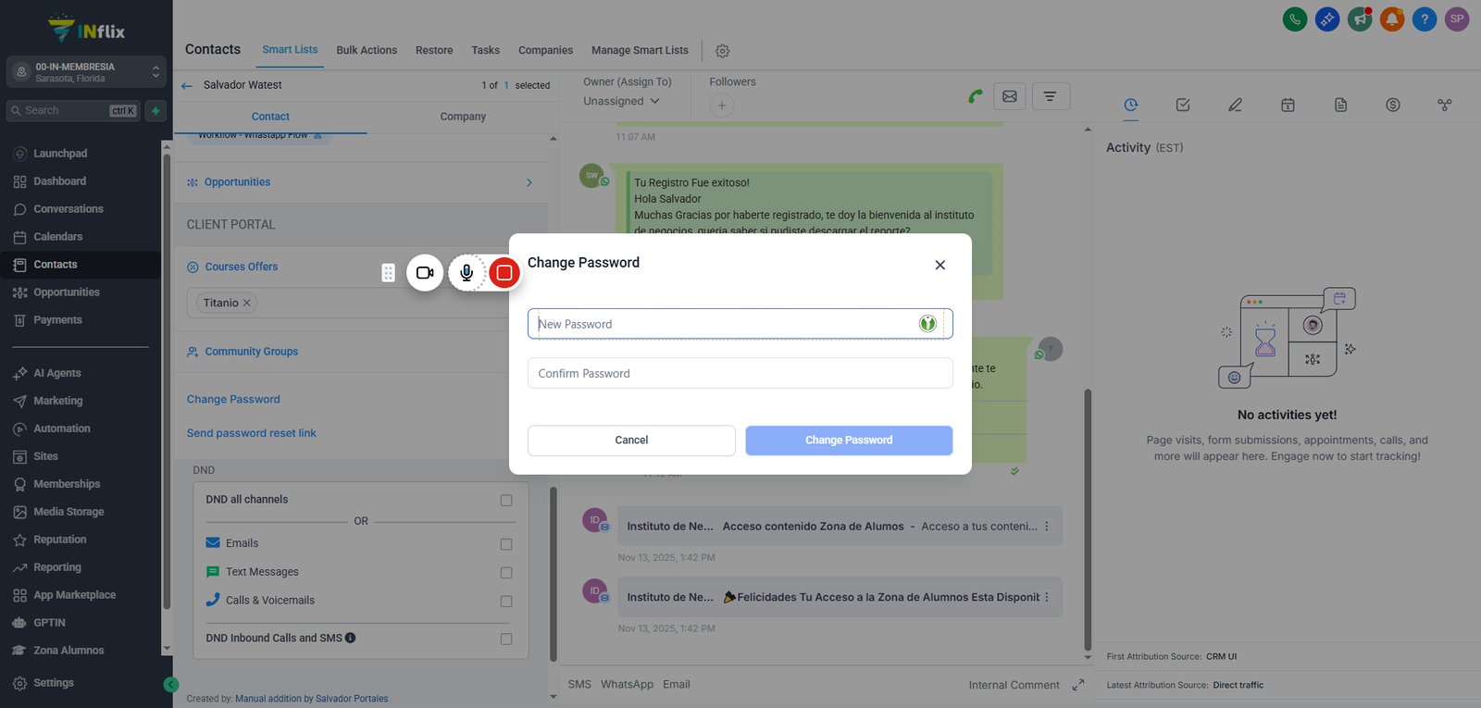This screenshot has height=708, width=1481.
Task: Focus the Confirm Password field
Action: (x=740, y=373)
